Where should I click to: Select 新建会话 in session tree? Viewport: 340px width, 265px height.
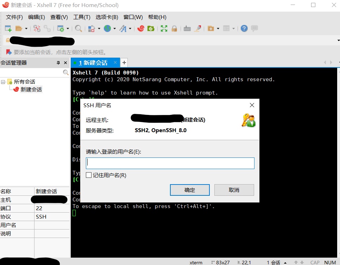click(31, 89)
